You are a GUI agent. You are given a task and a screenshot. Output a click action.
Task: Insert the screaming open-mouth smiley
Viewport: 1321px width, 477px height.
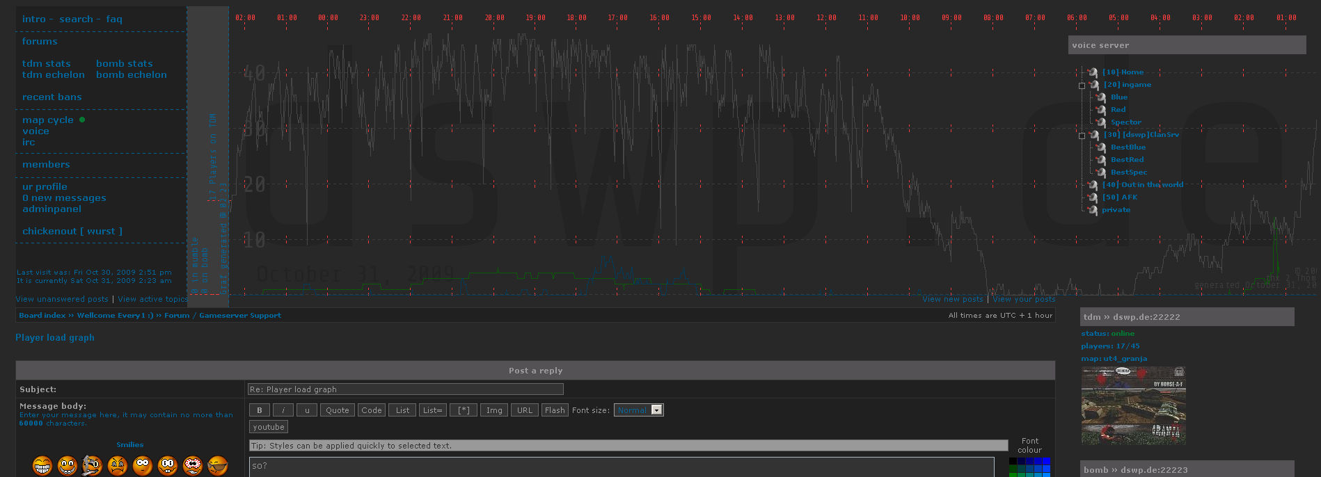pos(193,465)
